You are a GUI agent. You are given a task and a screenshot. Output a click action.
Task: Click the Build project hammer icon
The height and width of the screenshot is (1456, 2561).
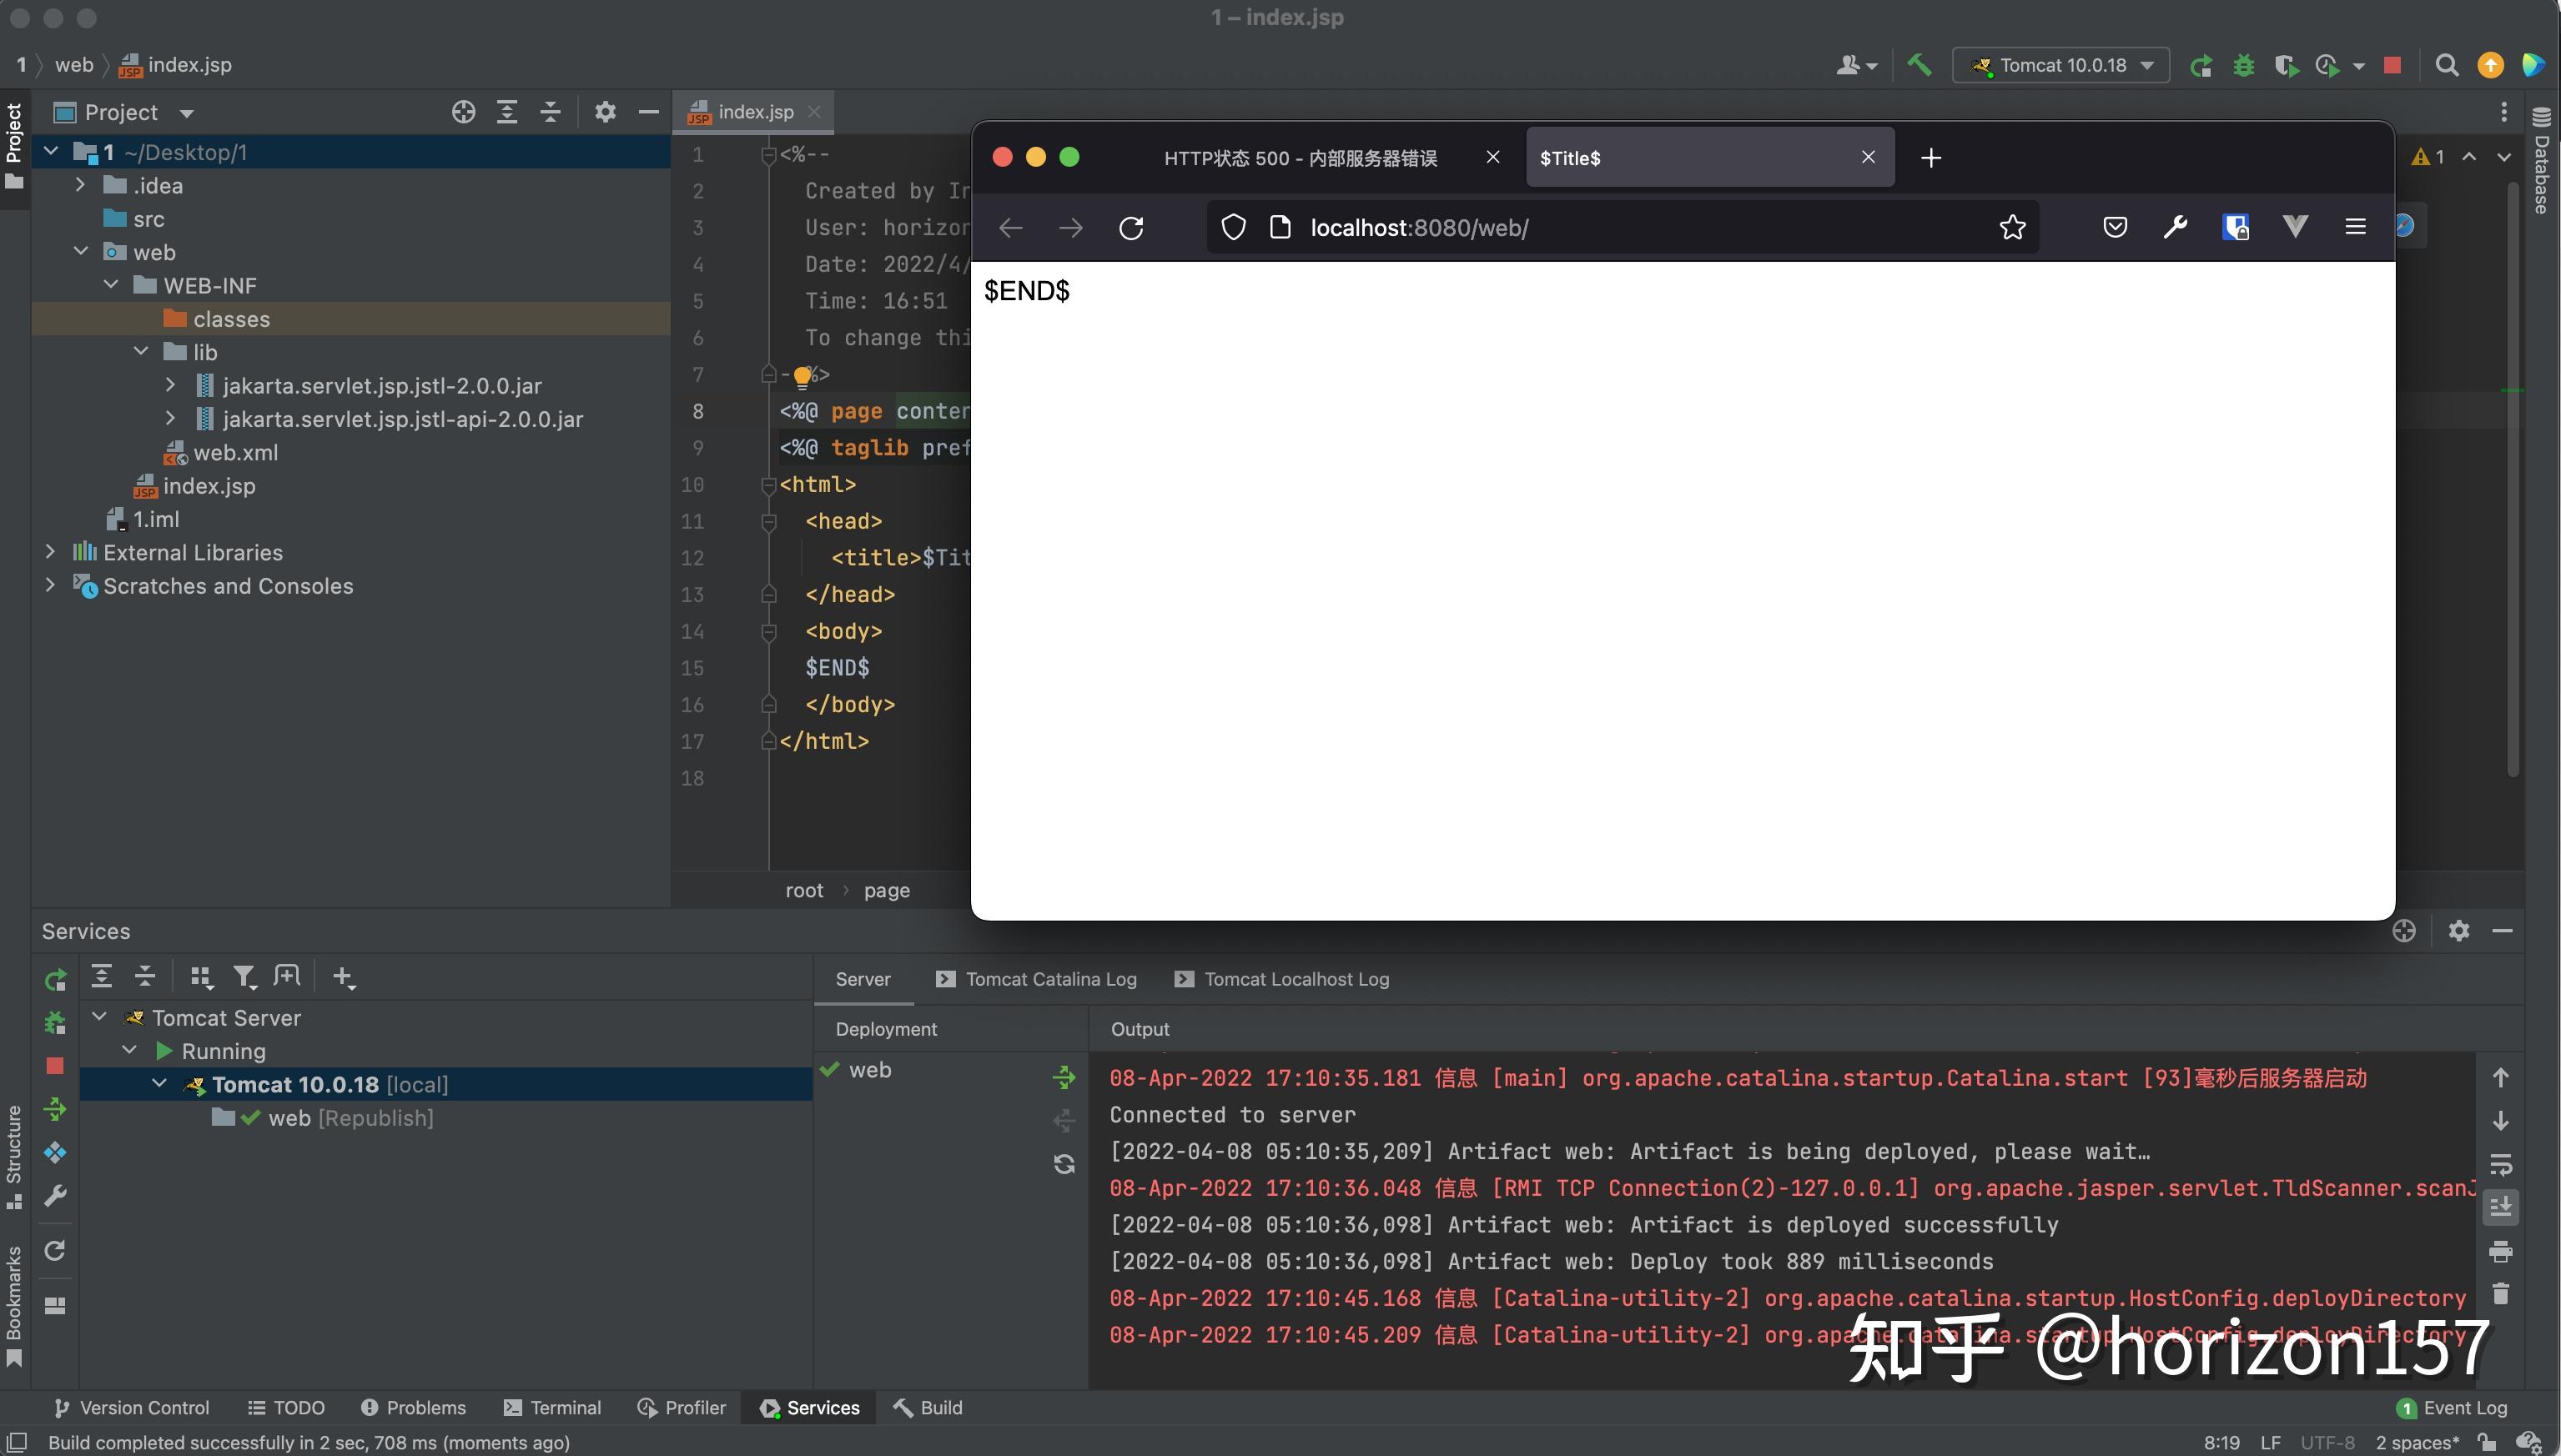pyautogui.click(x=1919, y=65)
